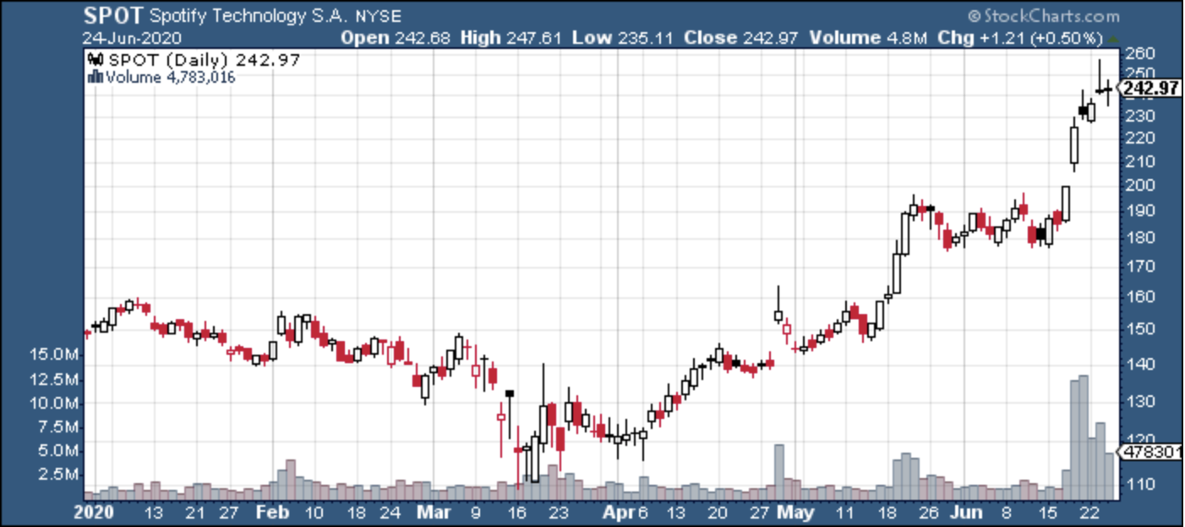Screen dimensions: 1185x527
Task: Click the 24 date label in February
Action: pos(390,512)
